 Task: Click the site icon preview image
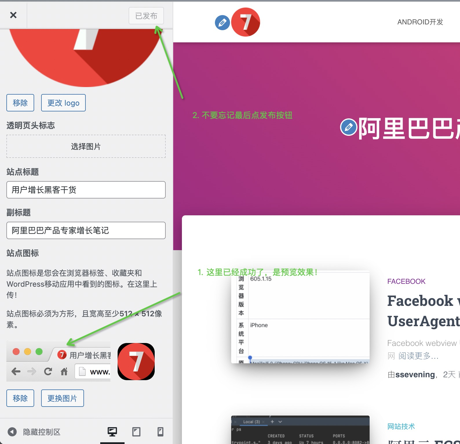click(x=136, y=362)
